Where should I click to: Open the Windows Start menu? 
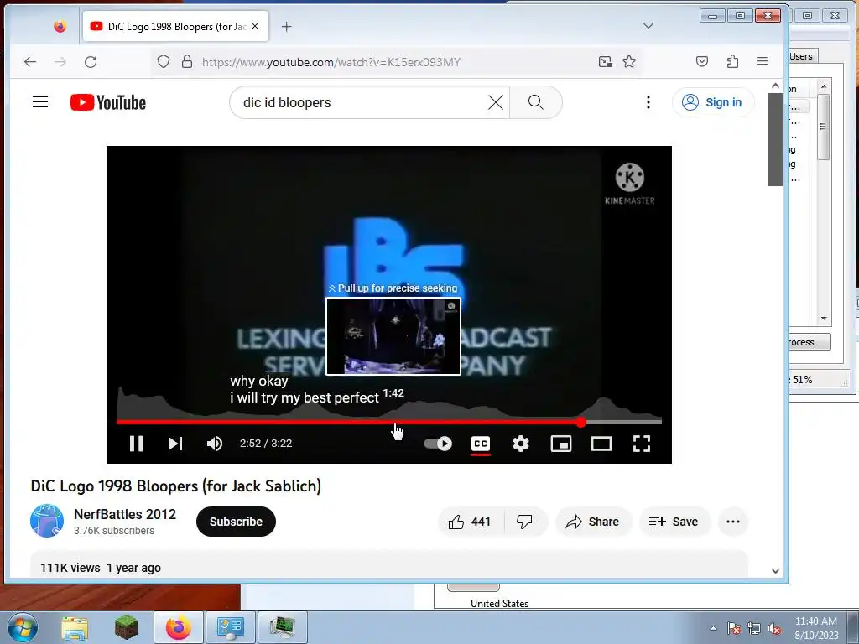coord(23,627)
